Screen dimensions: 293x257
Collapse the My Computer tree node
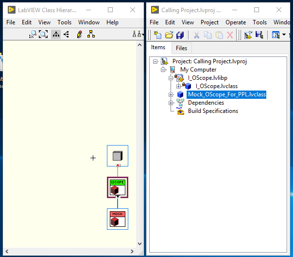[163, 70]
